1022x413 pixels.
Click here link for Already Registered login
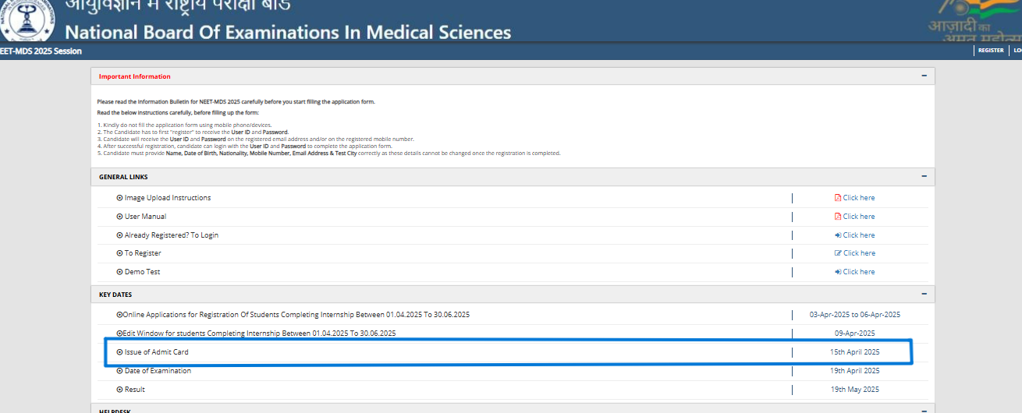coord(858,235)
